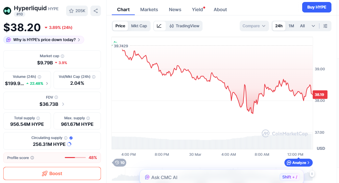This screenshot has width=339, height=183.
Task: Click the Boost button
Action: (52, 173)
